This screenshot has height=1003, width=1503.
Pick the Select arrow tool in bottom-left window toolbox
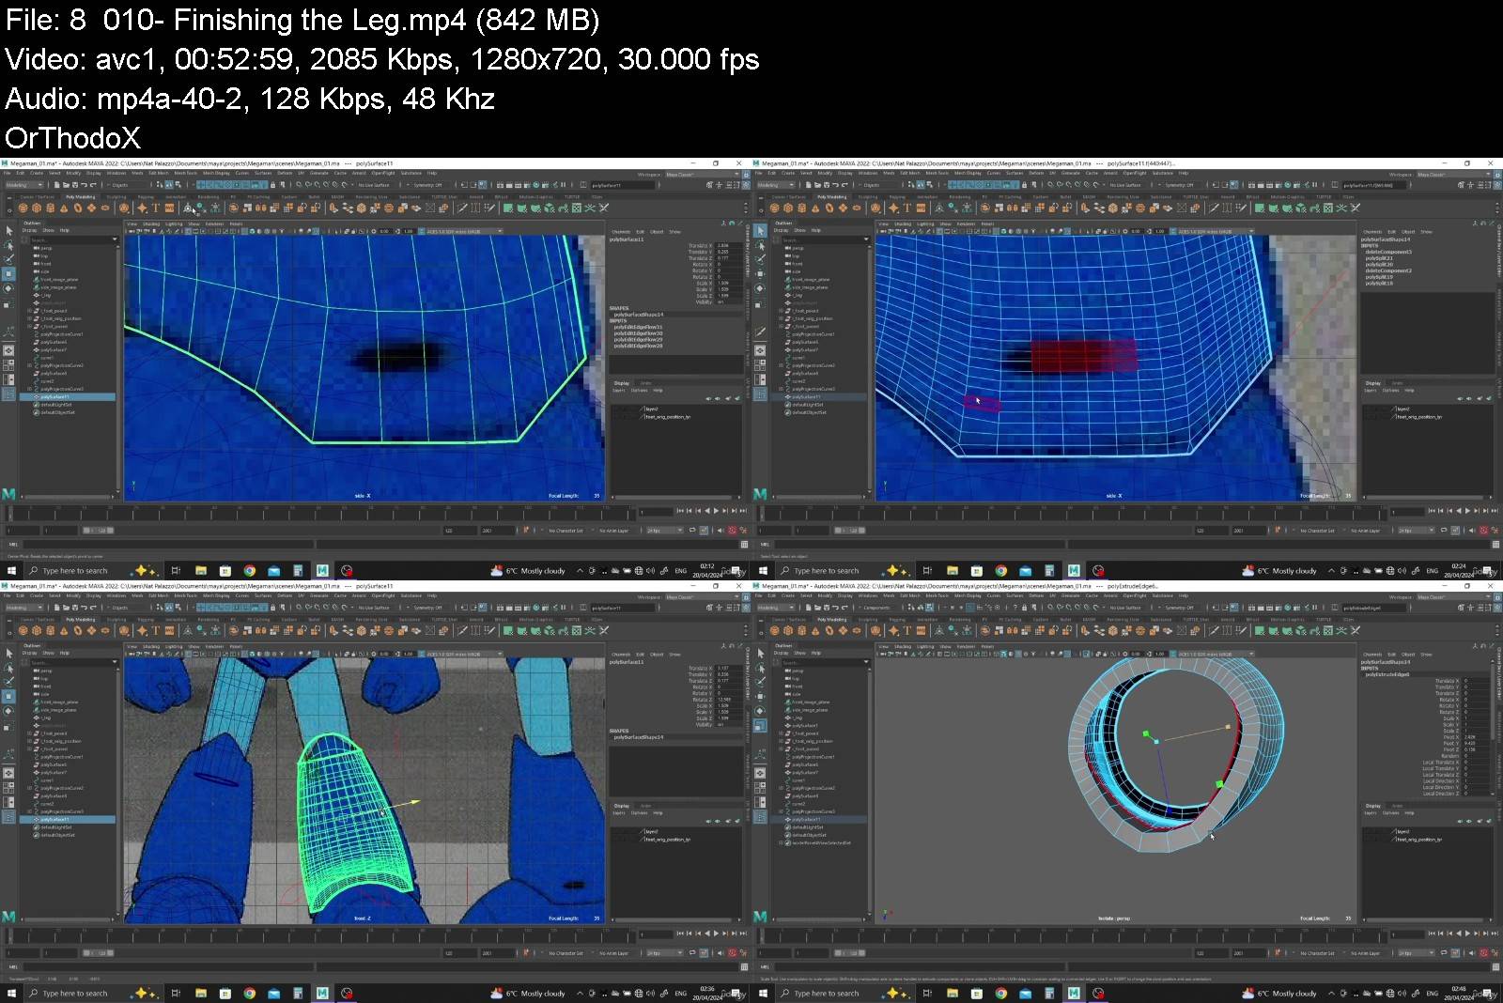(9, 653)
